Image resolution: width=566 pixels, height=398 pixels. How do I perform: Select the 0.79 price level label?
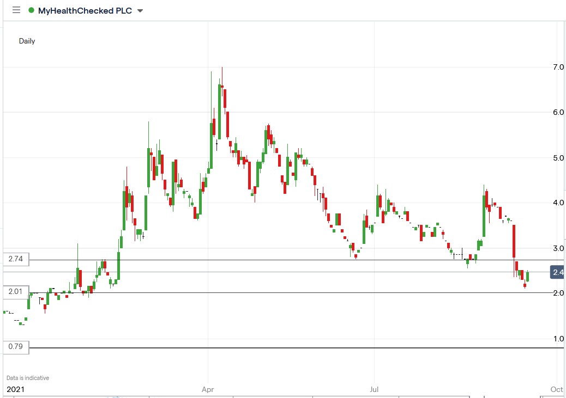click(x=15, y=347)
